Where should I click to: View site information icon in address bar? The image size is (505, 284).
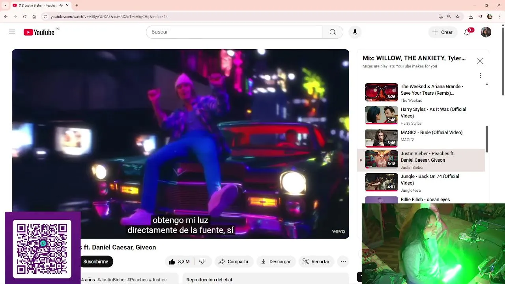click(x=45, y=17)
